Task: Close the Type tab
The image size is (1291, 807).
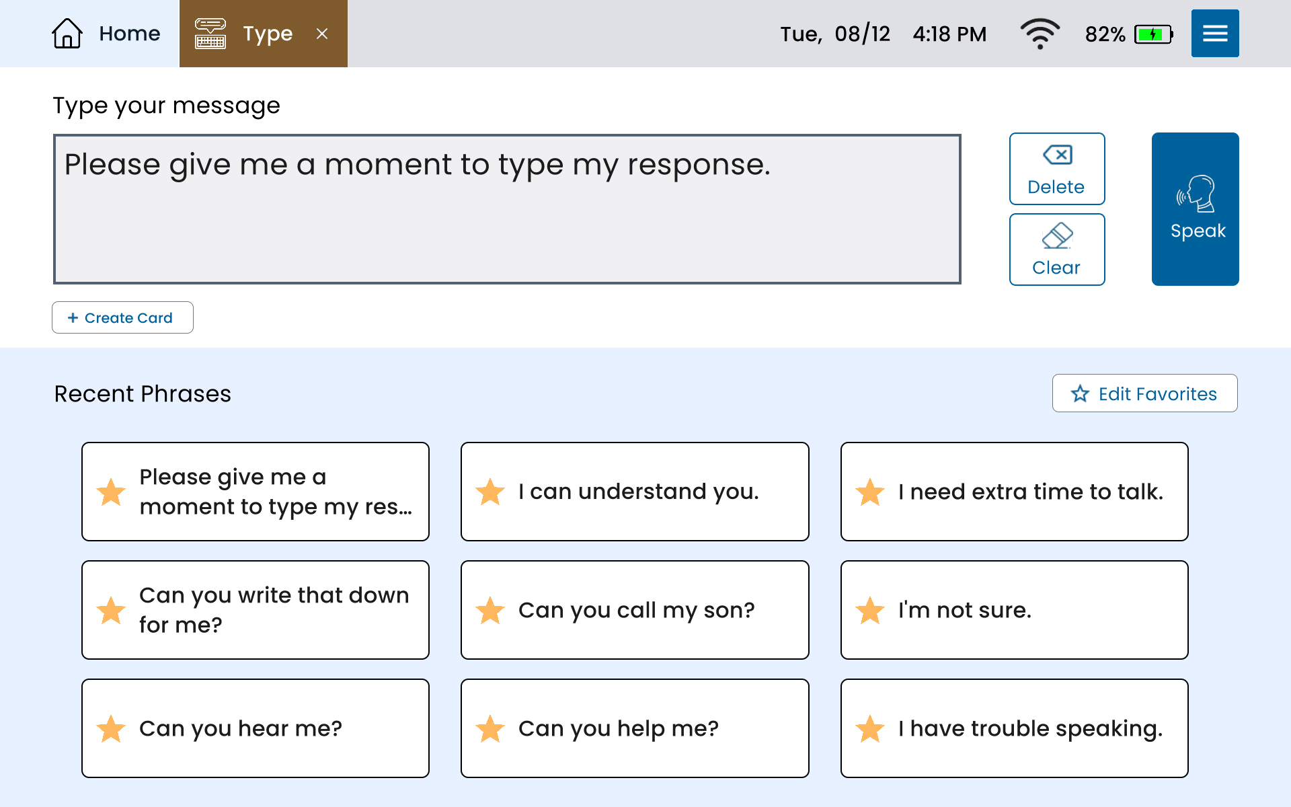Action: coord(322,34)
